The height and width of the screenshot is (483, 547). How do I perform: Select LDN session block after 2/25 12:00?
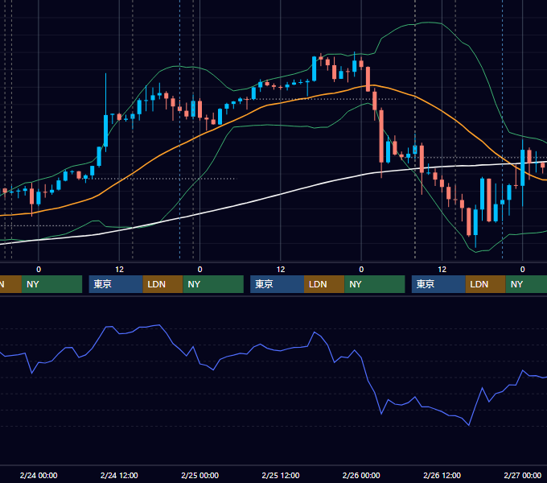(x=324, y=284)
